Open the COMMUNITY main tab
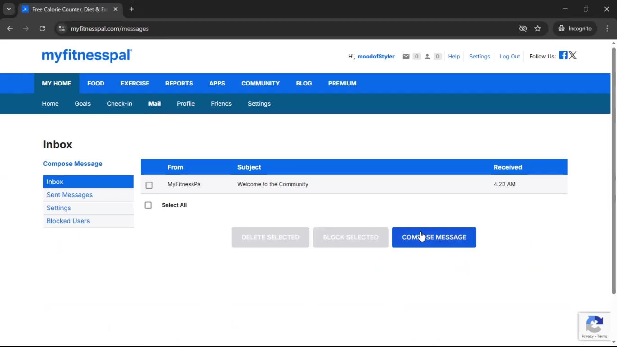The height and width of the screenshot is (347, 617). 260,83
